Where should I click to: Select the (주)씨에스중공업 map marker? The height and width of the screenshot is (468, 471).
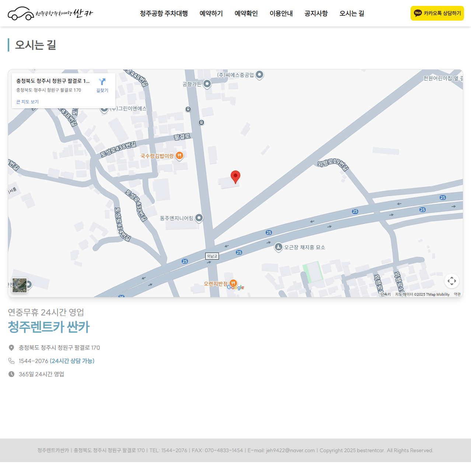pyautogui.click(x=259, y=75)
